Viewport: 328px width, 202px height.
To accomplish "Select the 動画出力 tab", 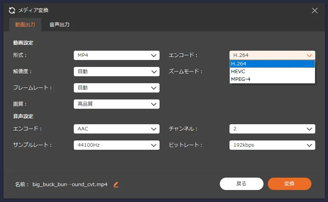I will [25, 25].
